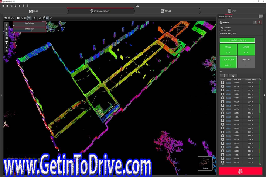
Task: Check the lock box for Link 78
Action: tap(222, 159)
